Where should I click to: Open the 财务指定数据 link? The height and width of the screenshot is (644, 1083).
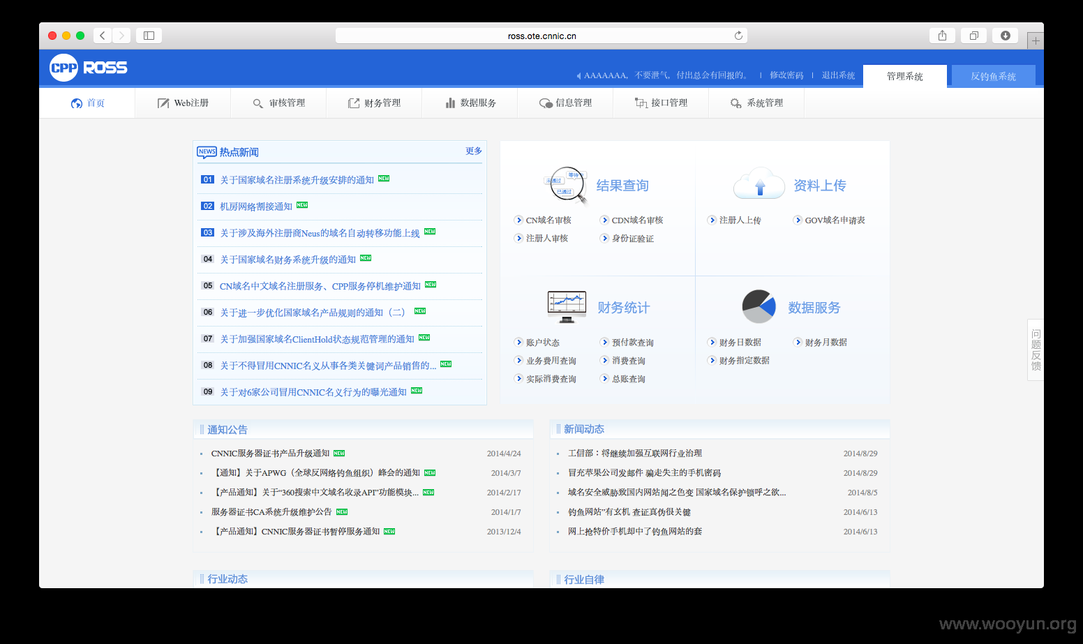745,361
